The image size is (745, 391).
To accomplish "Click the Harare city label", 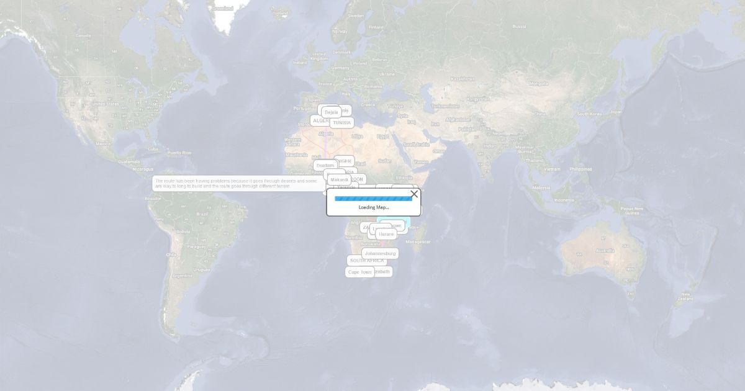I will 386,234.
